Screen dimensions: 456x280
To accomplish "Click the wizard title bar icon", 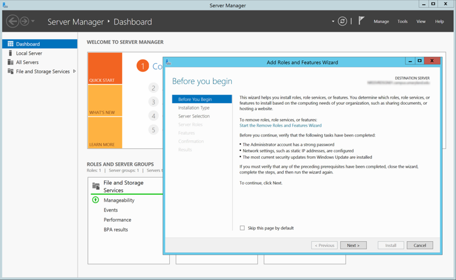I will (168, 62).
